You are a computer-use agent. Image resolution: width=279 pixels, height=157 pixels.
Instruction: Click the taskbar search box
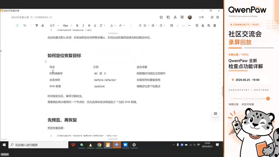click(x=38, y=145)
